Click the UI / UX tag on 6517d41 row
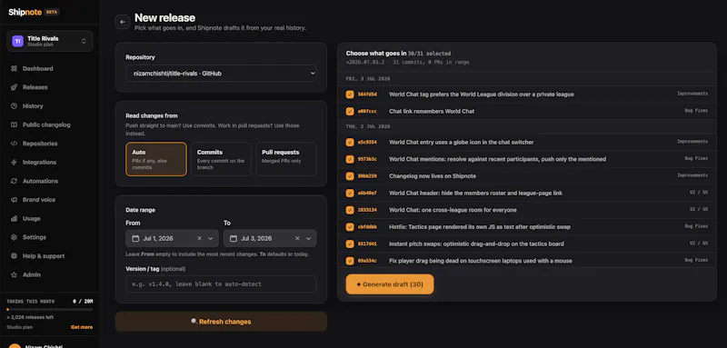 699,244
